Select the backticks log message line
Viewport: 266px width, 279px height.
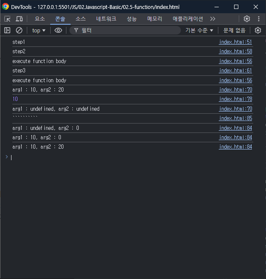pos(25,117)
